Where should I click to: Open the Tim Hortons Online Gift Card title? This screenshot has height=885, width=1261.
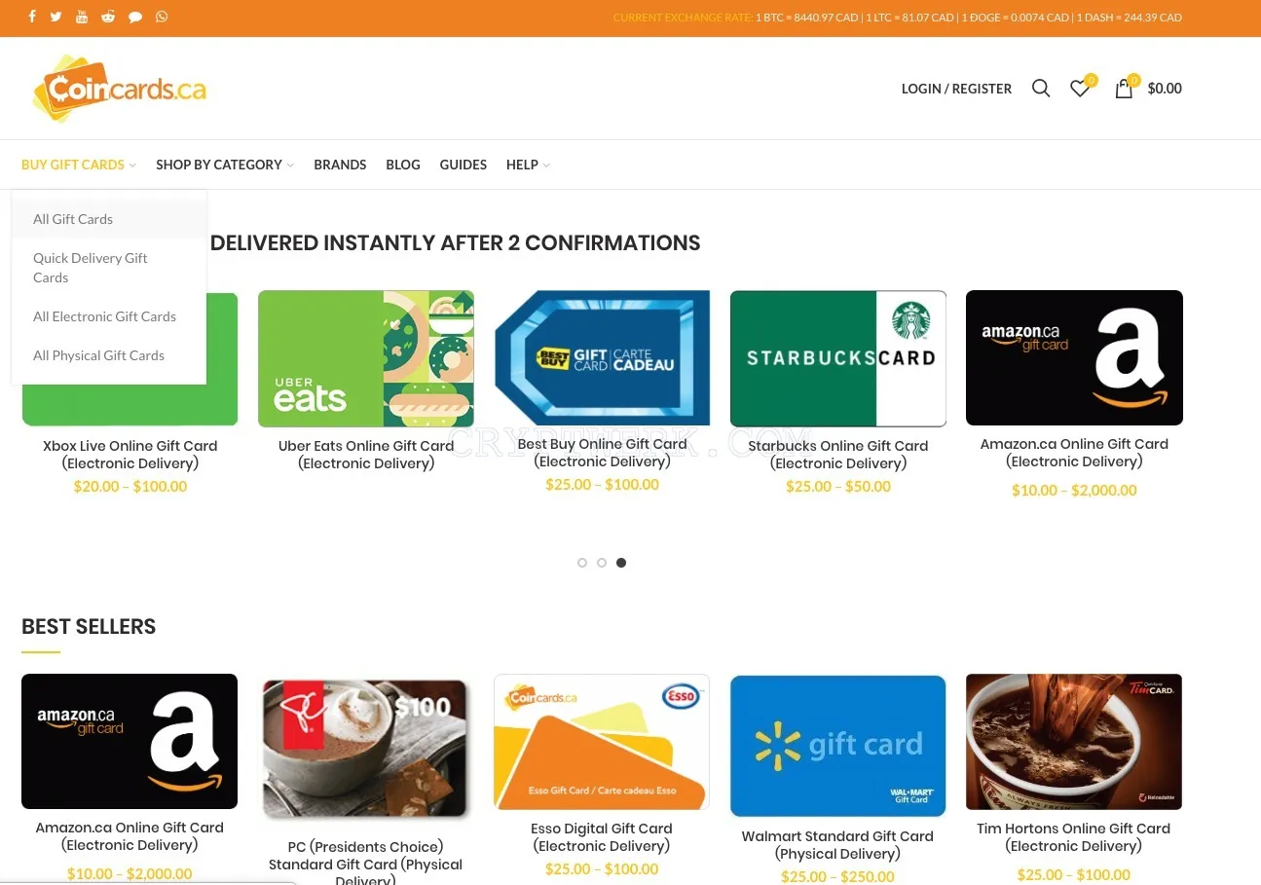point(1074,837)
